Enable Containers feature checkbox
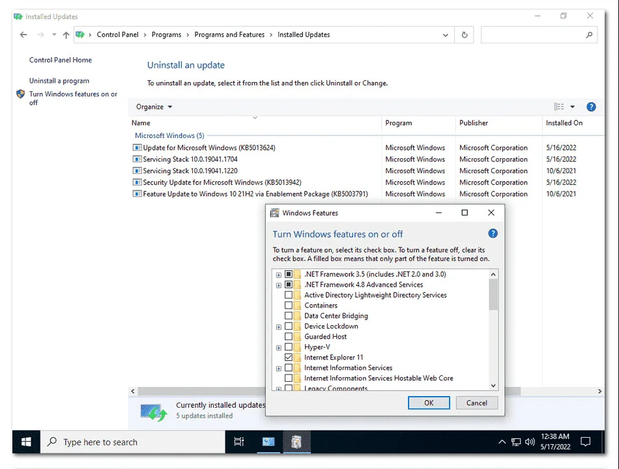The height and width of the screenshot is (469, 619). (289, 305)
